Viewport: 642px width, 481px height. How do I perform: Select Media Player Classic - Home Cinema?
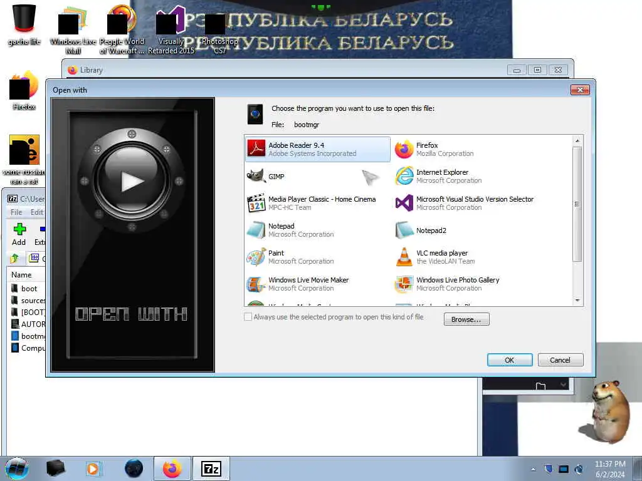[317, 204]
